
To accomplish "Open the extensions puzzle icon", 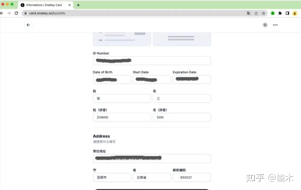I will [x=280, y=13].
